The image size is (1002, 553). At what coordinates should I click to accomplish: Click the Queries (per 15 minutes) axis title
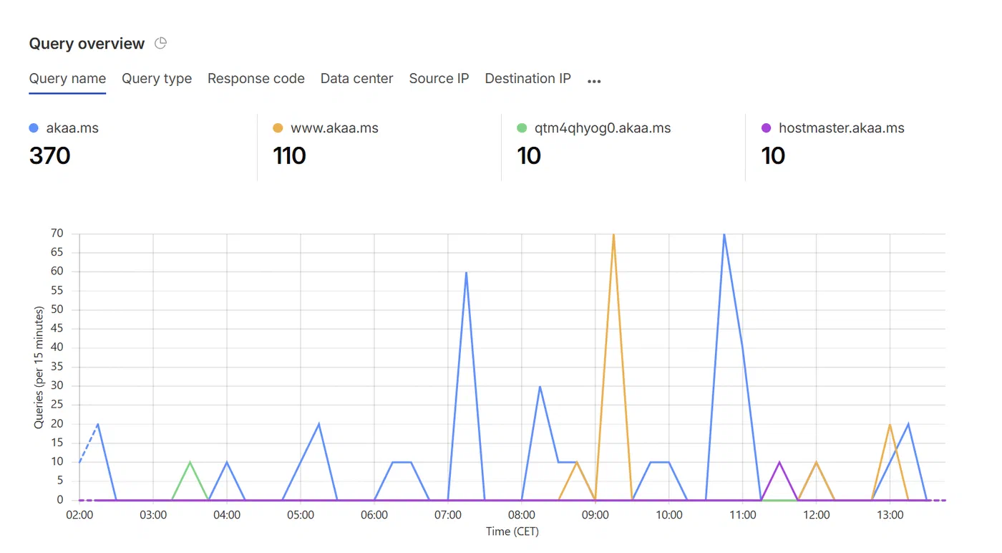point(39,367)
